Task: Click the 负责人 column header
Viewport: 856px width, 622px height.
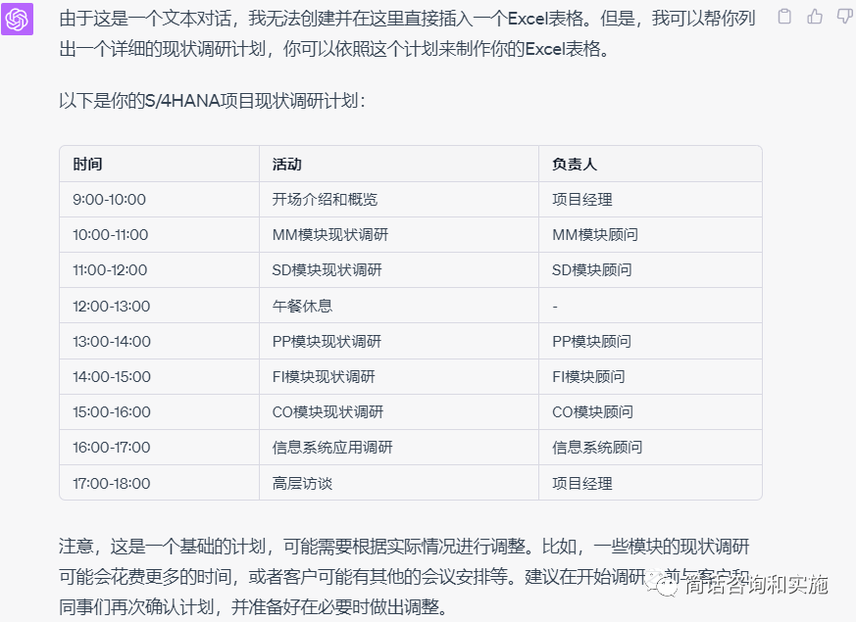Action: 574,165
